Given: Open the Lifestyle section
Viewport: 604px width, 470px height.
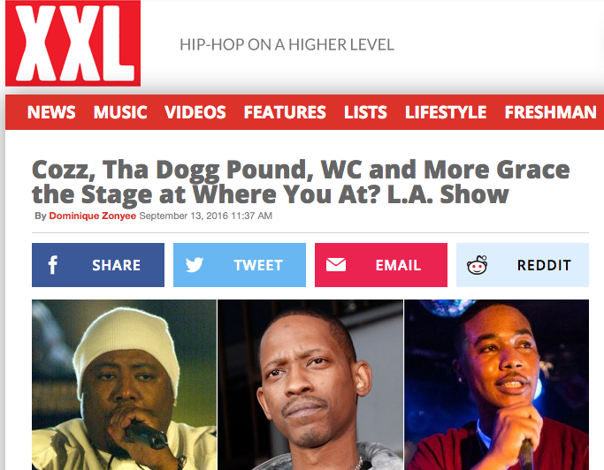Looking at the screenshot, I should (x=446, y=112).
